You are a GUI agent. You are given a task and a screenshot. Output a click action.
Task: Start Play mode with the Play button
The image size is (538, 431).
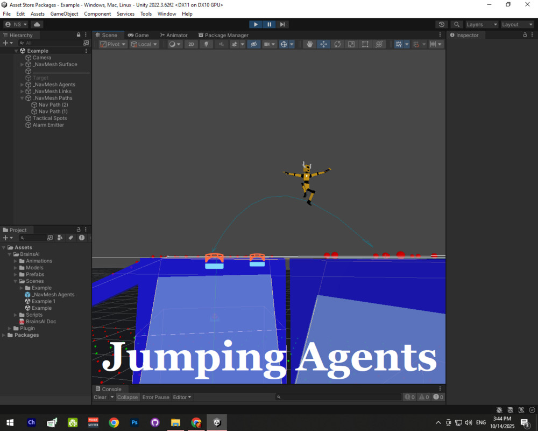coord(256,24)
